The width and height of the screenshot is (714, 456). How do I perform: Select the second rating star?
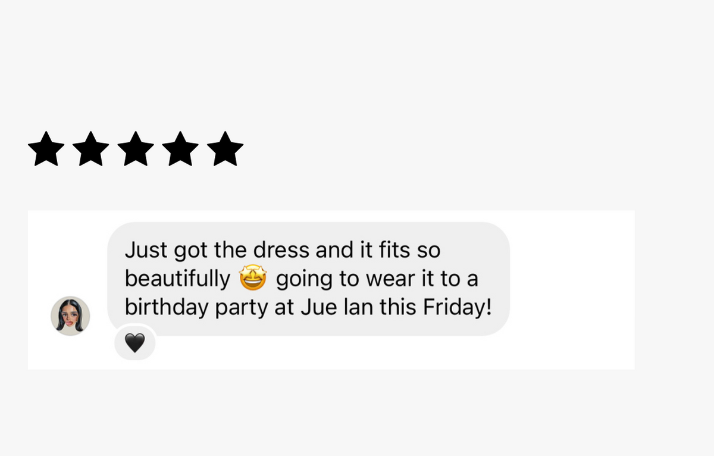pos(91,149)
